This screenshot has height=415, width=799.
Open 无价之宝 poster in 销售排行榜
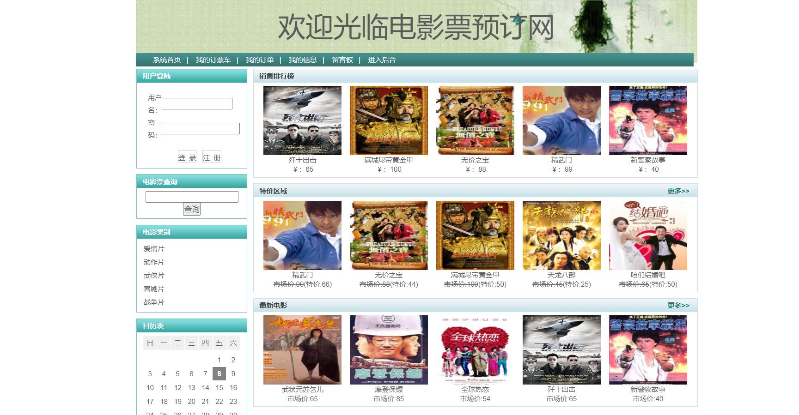(x=475, y=120)
